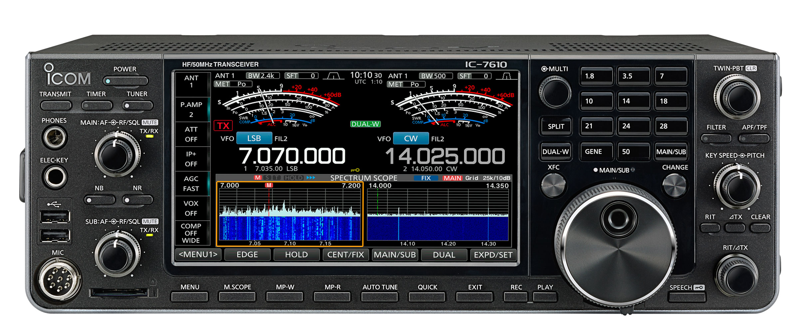This screenshot has width=799, height=336.
Task: Tap the CENT/FIX scope menu item
Action: pos(346,255)
